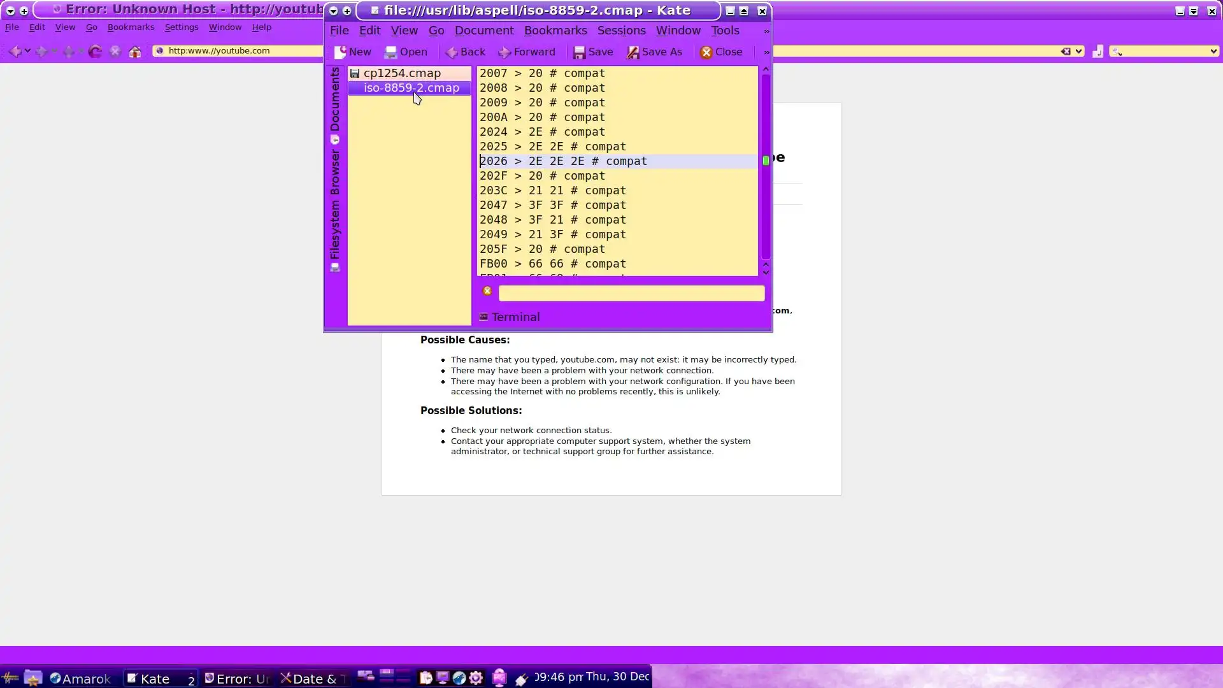
Task: Click the orange clear icon beside command line
Action: click(x=487, y=291)
